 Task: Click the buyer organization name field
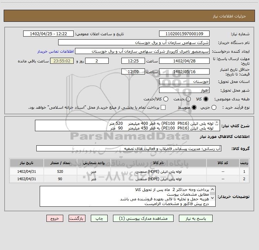pos(134,42)
